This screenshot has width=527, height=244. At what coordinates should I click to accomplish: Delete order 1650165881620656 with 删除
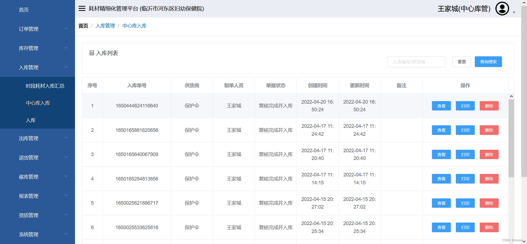pyautogui.click(x=489, y=130)
